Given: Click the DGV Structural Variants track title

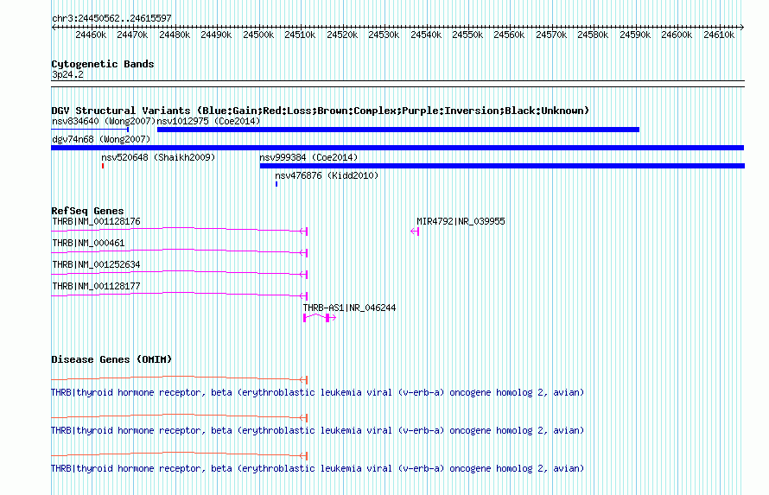Looking at the screenshot, I should point(320,111).
